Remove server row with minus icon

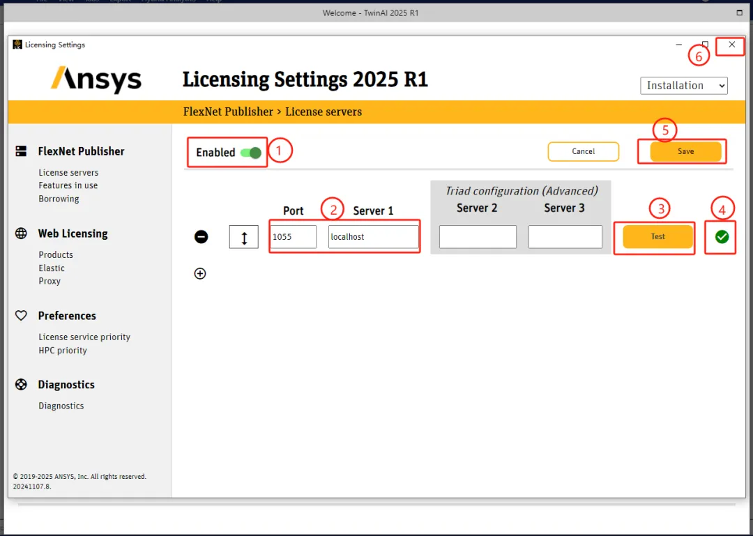(201, 236)
